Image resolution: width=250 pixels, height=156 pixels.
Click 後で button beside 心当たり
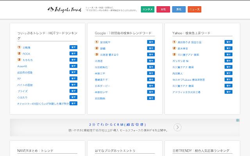(x=73, y=97)
